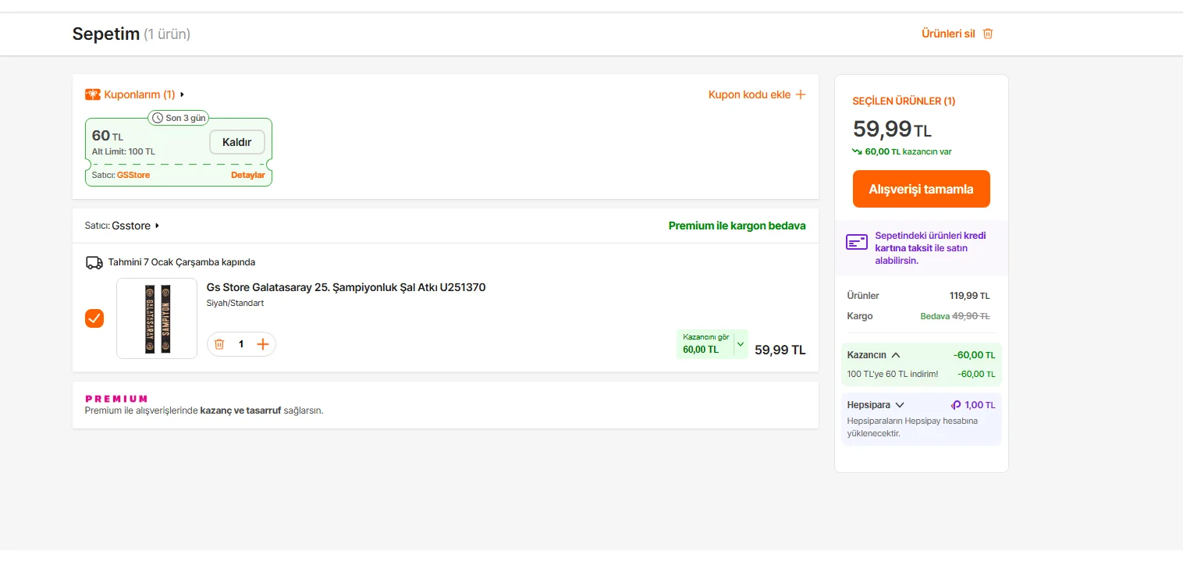Expand the Kazancını gör savings dropdown
Image resolution: width=1183 pixels, height=583 pixels.
[x=741, y=343]
